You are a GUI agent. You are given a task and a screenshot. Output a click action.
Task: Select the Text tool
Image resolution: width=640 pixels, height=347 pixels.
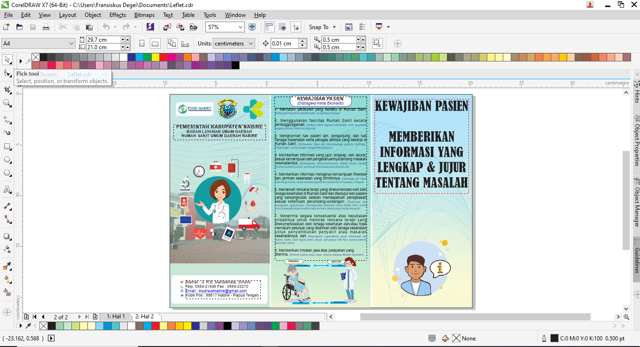pos(7,189)
